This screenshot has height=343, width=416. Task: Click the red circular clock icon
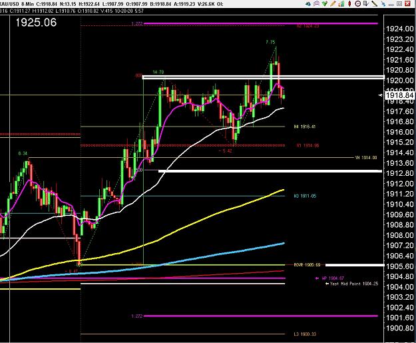pos(357,3)
